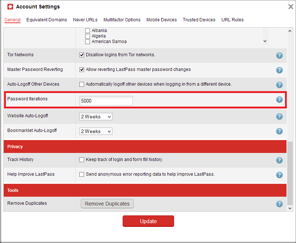
Task: Click the Bookmarklet Auto-Logoff label
Action: (x=32, y=131)
